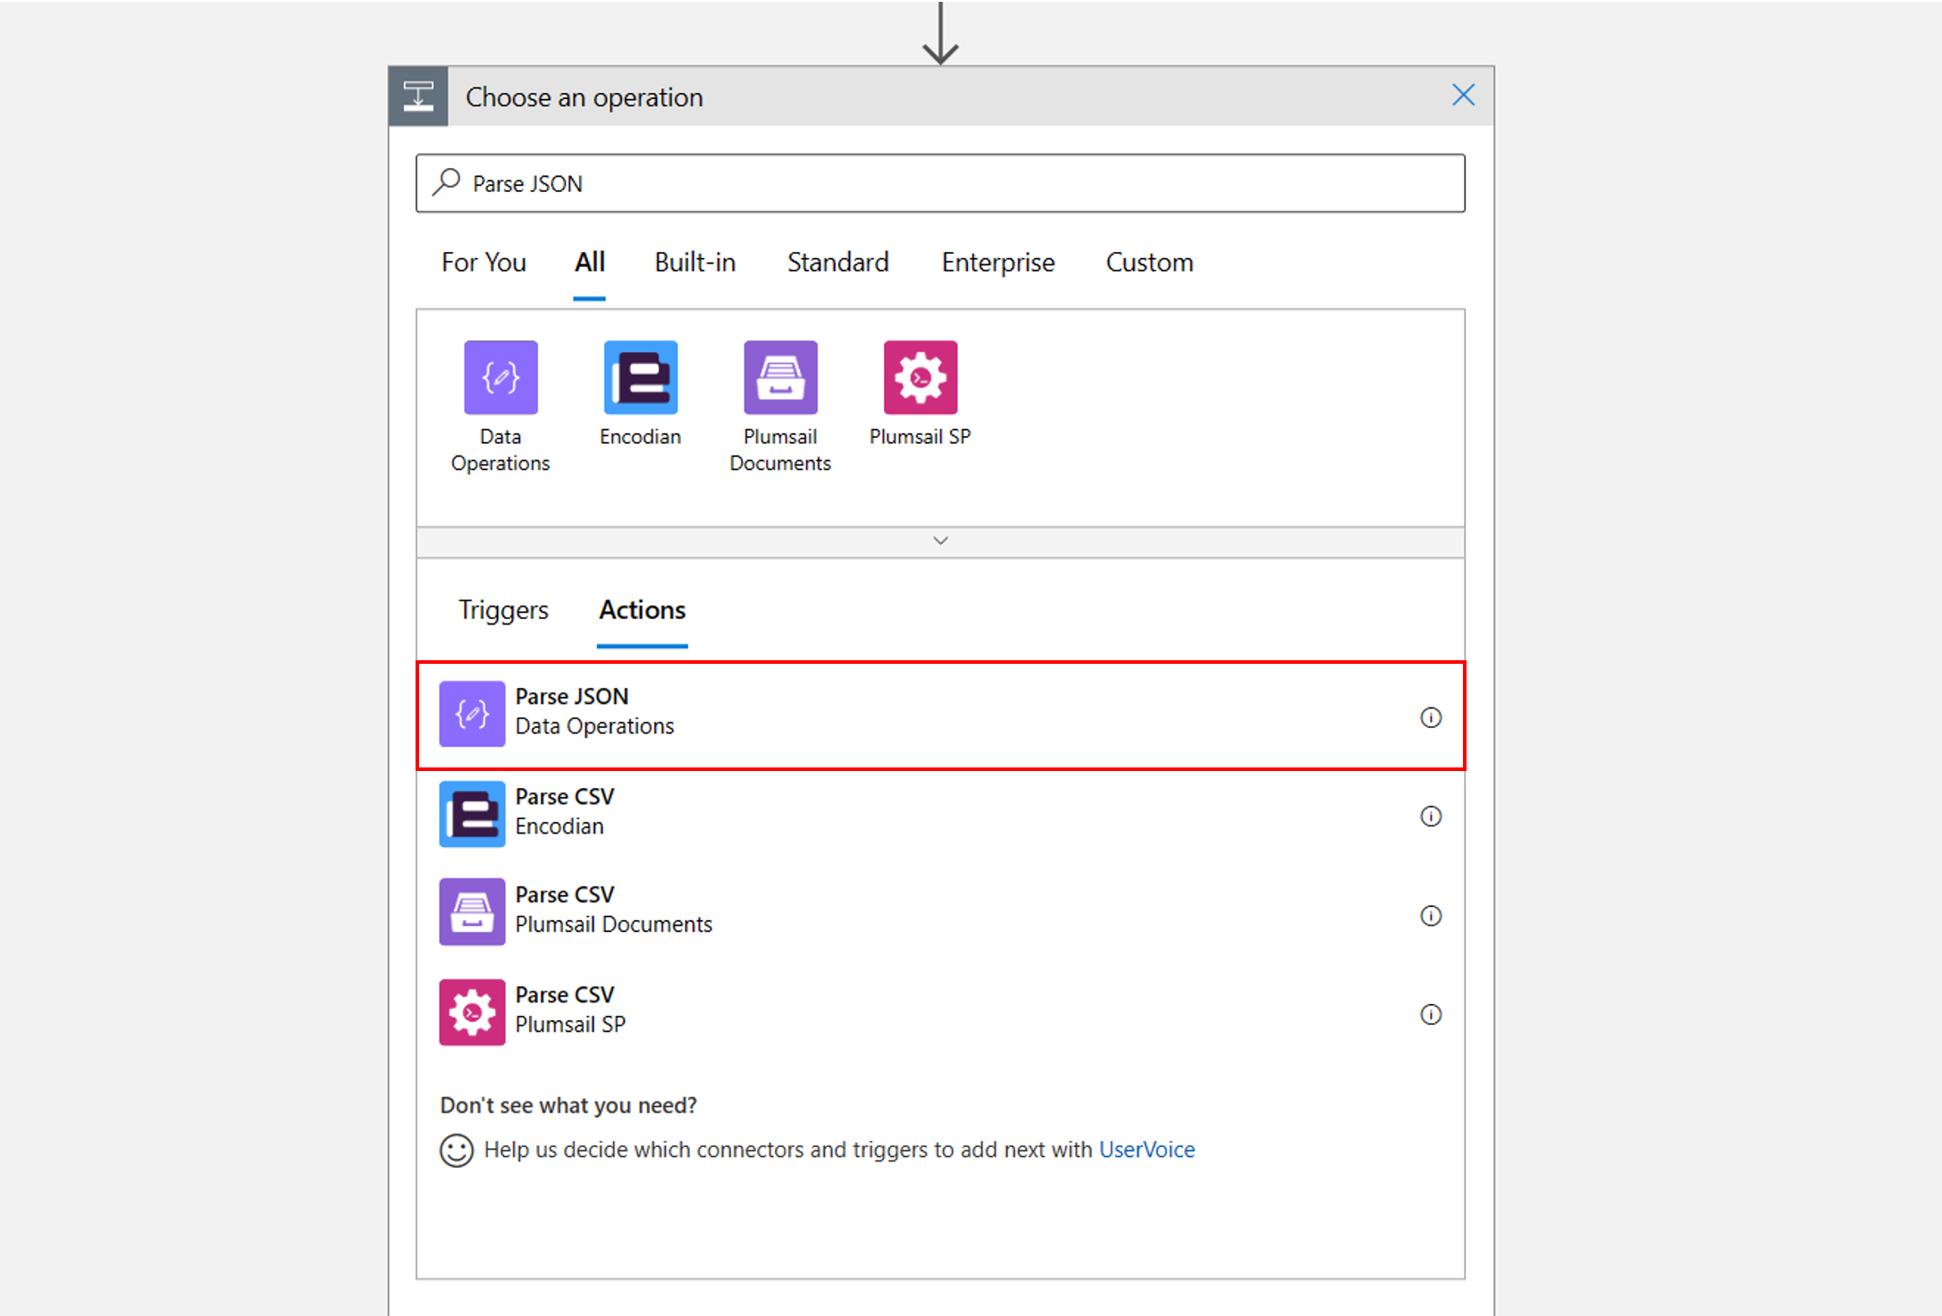
Task: Show info for Encodian Parse CSV
Action: 1430,817
